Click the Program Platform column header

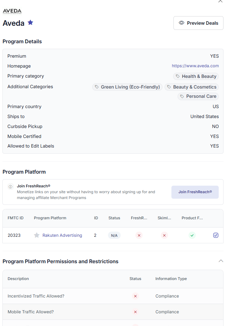(x=50, y=218)
